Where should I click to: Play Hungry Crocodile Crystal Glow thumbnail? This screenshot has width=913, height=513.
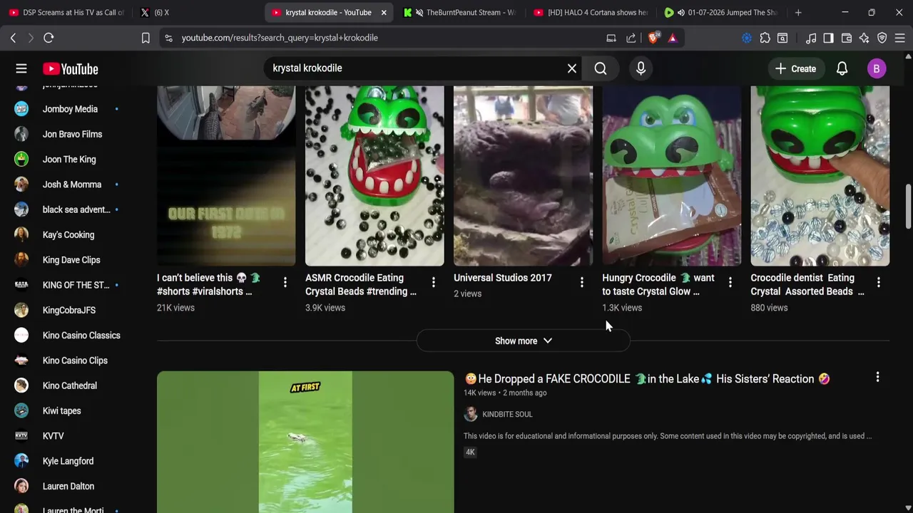point(671,176)
